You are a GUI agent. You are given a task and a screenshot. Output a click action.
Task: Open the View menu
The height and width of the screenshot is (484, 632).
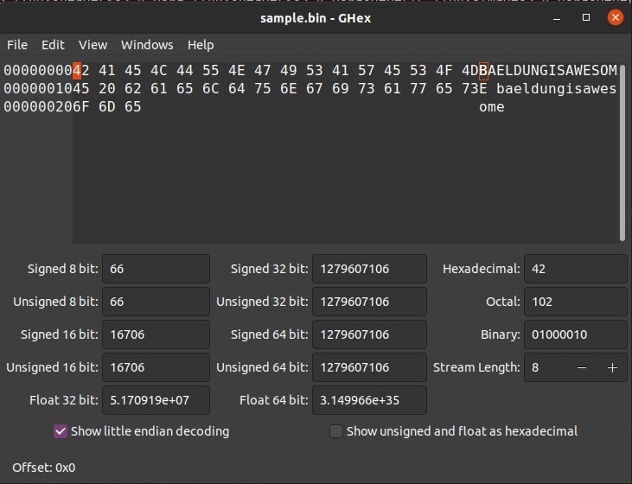(x=93, y=45)
